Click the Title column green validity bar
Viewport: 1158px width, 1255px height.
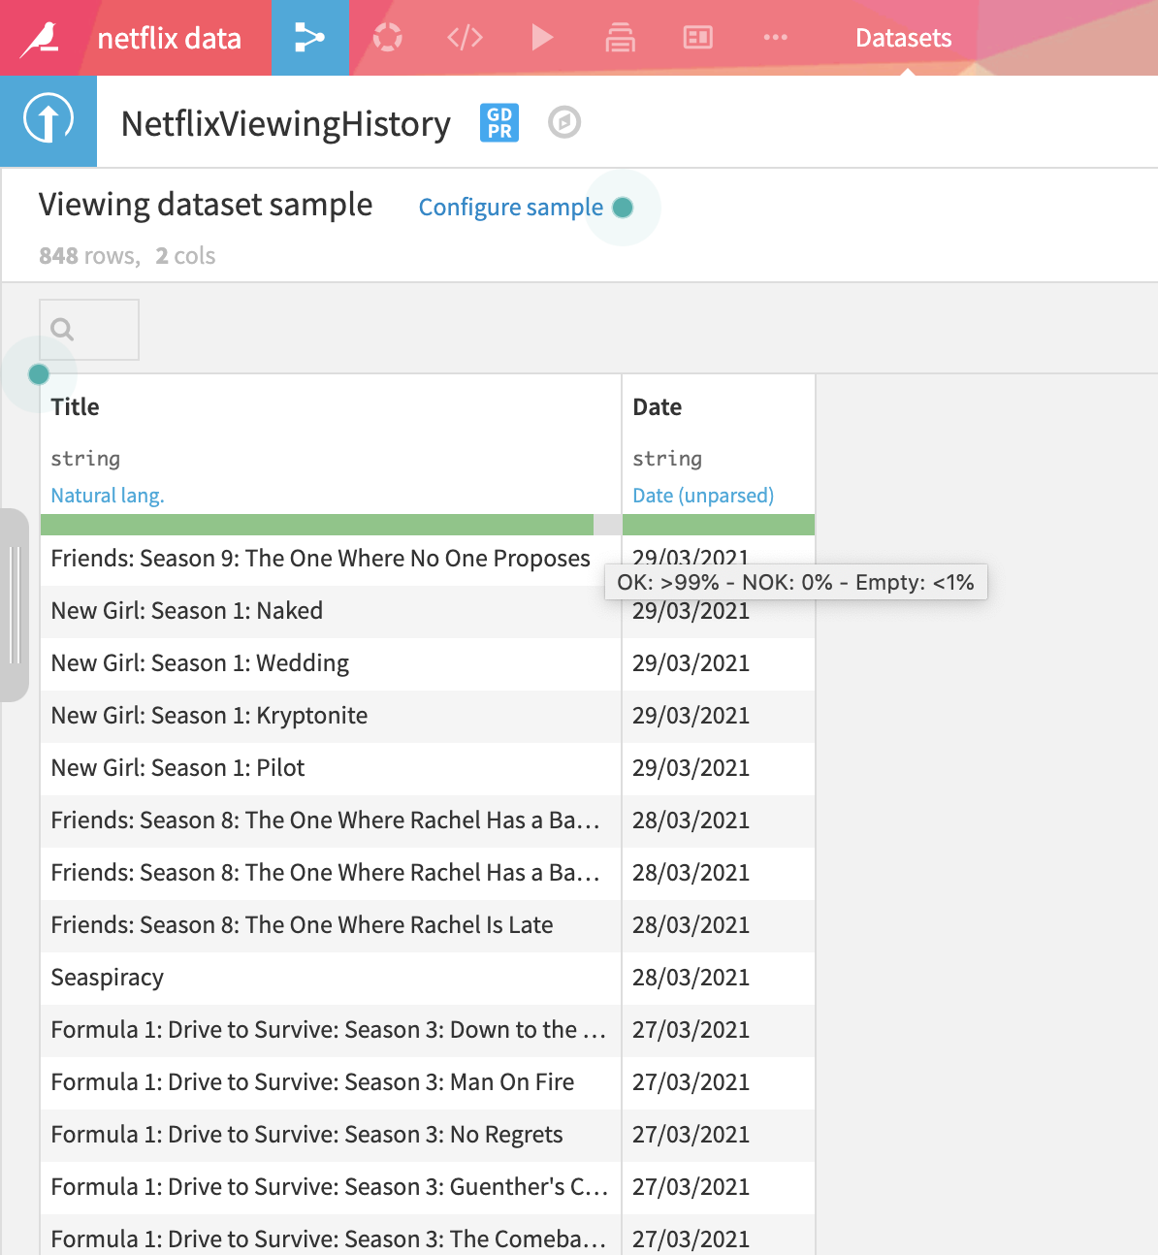[x=317, y=525]
